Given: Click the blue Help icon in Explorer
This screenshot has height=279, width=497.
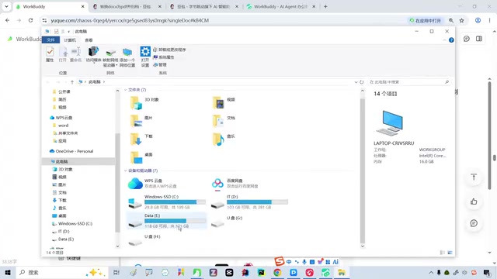Looking at the screenshot, I should pyautogui.click(x=451, y=40).
